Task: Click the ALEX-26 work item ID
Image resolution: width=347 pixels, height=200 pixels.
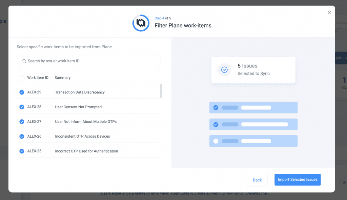Action: [34, 136]
